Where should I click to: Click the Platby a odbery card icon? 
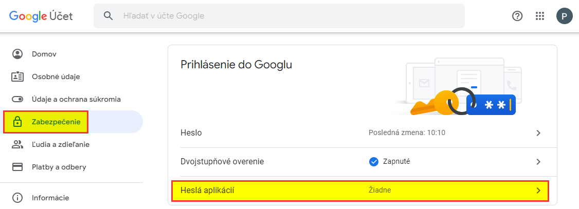point(17,167)
